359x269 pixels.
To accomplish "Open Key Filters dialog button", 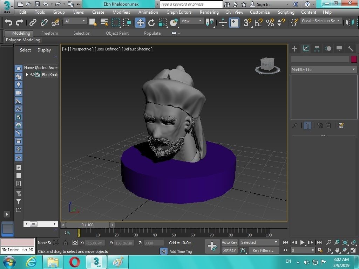I will tap(264, 250).
